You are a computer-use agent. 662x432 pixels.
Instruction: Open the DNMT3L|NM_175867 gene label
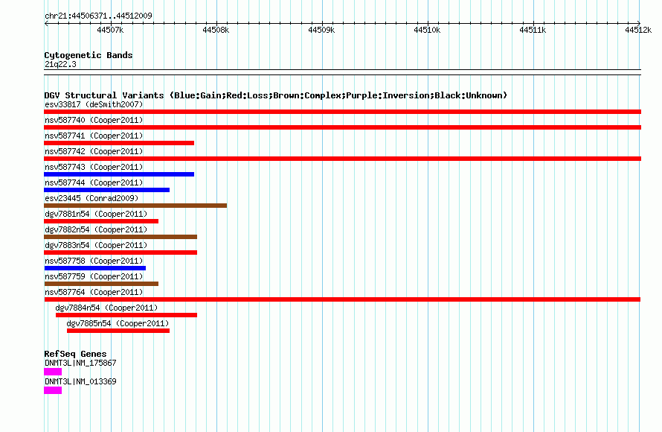(80, 363)
